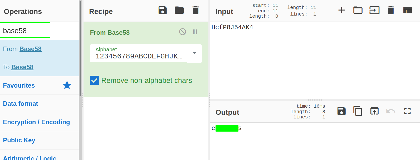This screenshot has width=420, height=160.
Task: Set breakpoint on From Base58 operation
Action: 195,32
